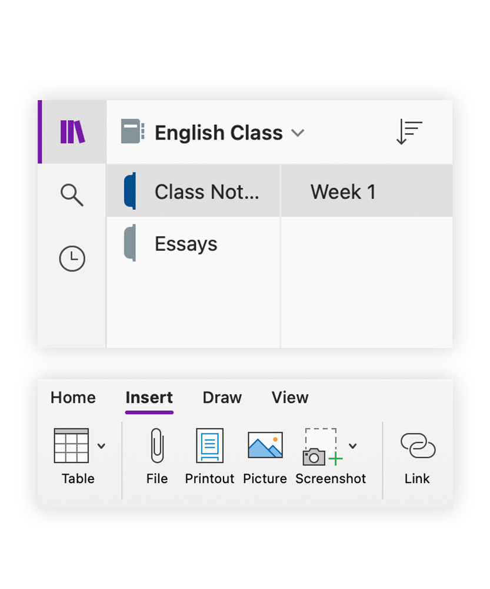Insert a file Printout
This screenshot has width=490, height=589.
click(209, 446)
